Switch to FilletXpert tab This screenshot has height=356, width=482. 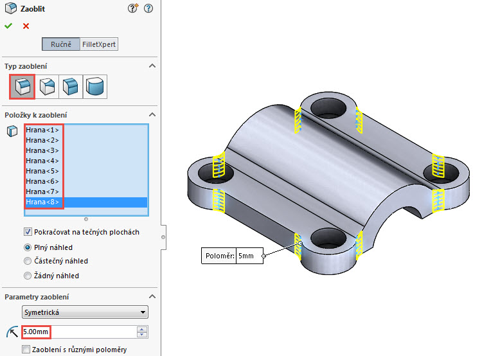pos(99,44)
